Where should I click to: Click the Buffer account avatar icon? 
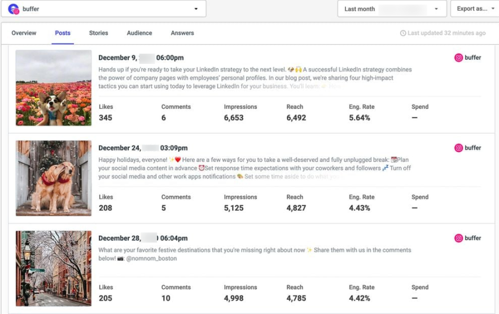[14, 9]
